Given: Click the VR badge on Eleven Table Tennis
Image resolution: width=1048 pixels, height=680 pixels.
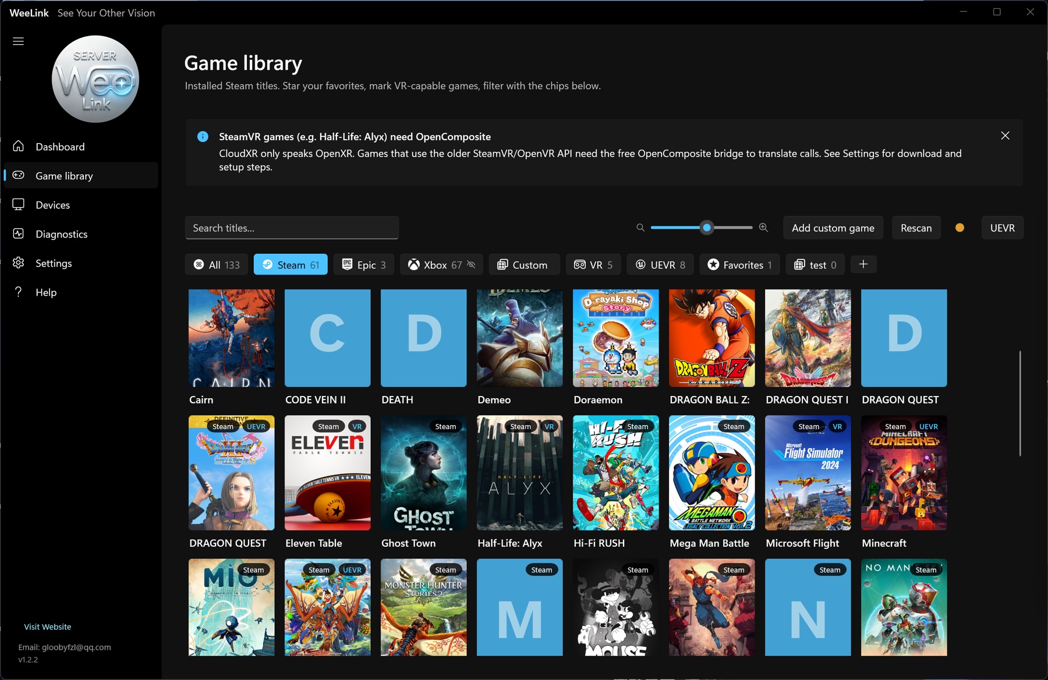Looking at the screenshot, I should pos(357,427).
